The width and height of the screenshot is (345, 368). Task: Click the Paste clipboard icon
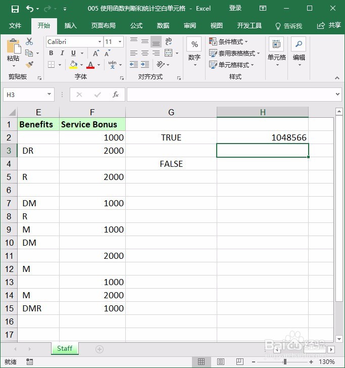14,46
